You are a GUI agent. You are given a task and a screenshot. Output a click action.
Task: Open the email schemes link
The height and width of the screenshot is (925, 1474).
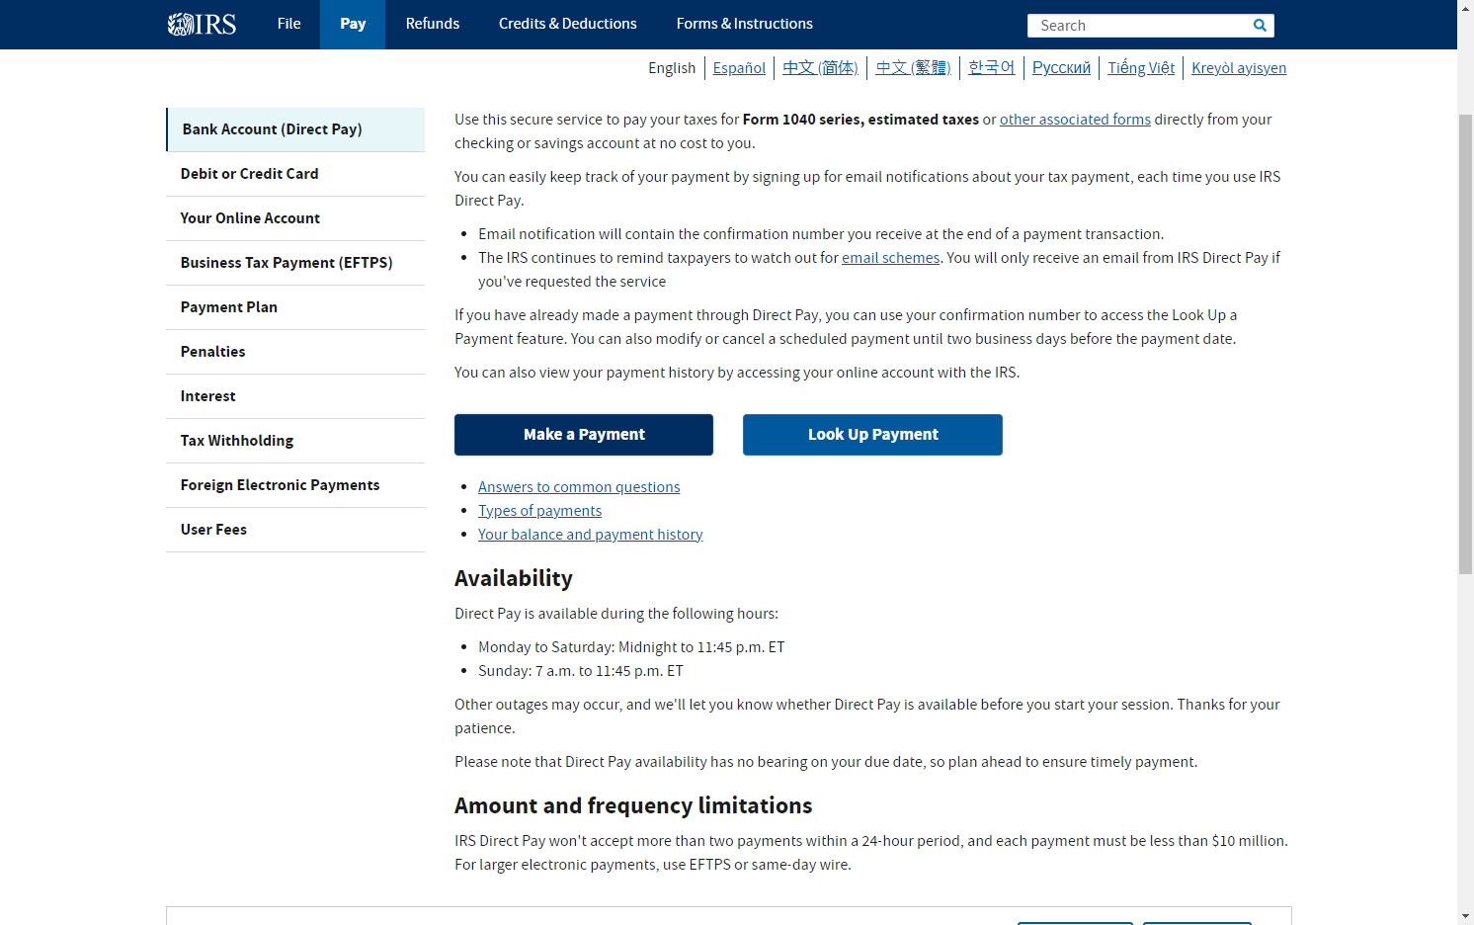pos(890,258)
